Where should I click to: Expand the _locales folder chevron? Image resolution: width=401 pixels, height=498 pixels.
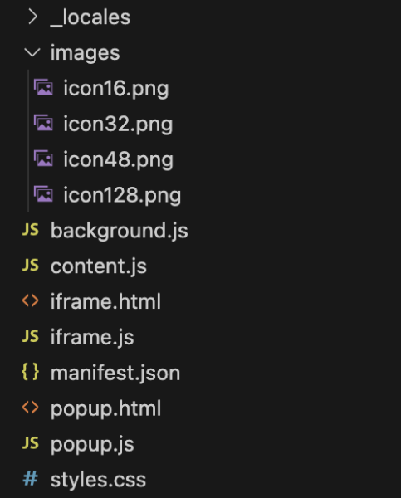pyautogui.click(x=32, y=17)
